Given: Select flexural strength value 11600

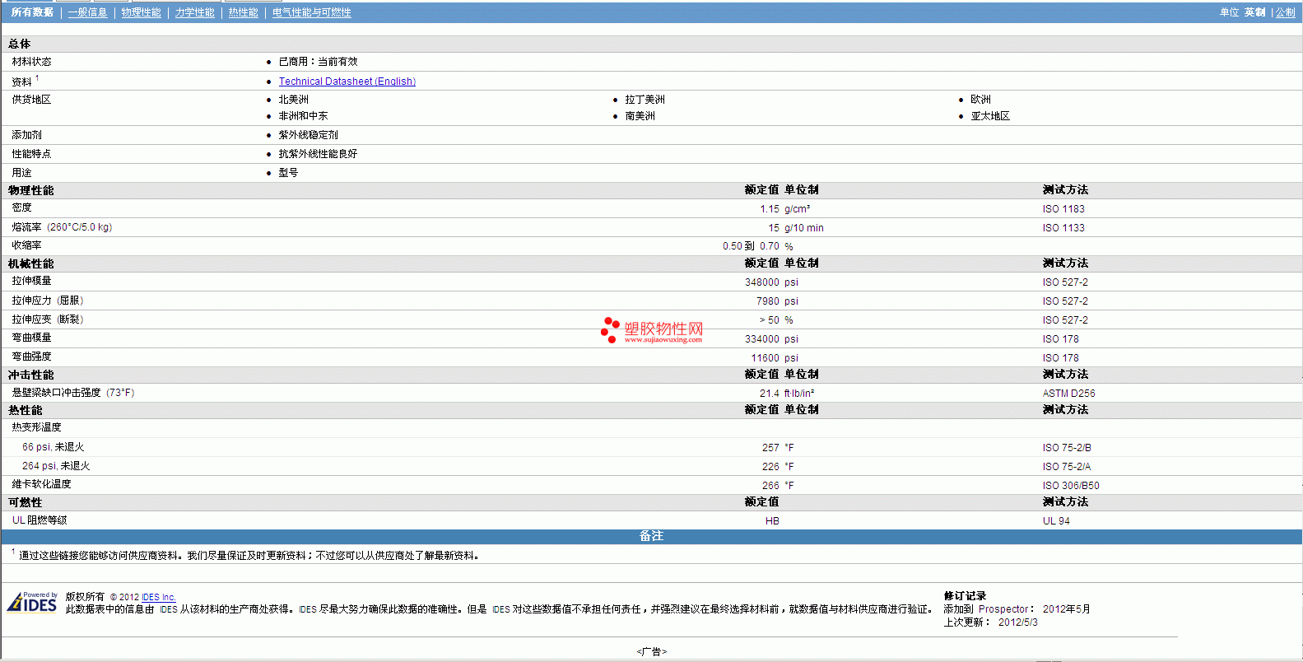Looking at the screenshot, I should (x=765, y=358).
